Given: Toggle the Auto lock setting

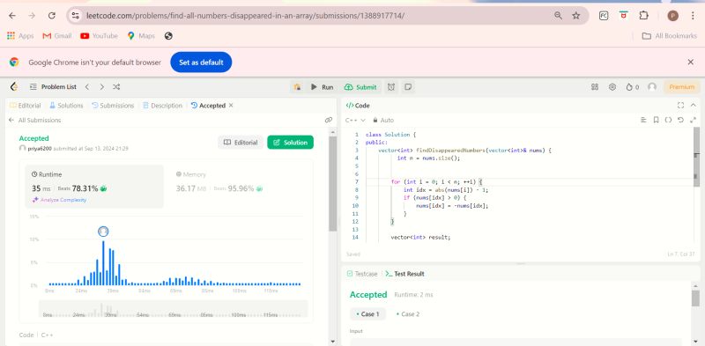Looking at the screenshot, I should pyautogui.click(x=382, y=121).
